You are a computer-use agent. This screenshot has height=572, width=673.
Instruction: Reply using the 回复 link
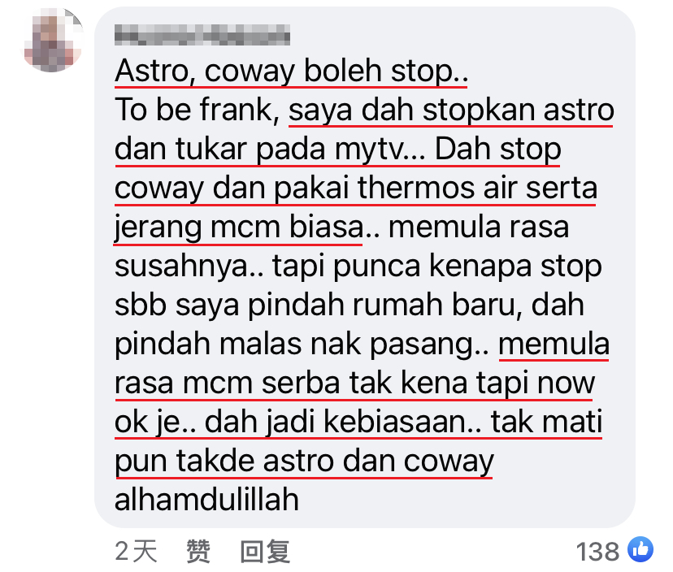[265, 551]
